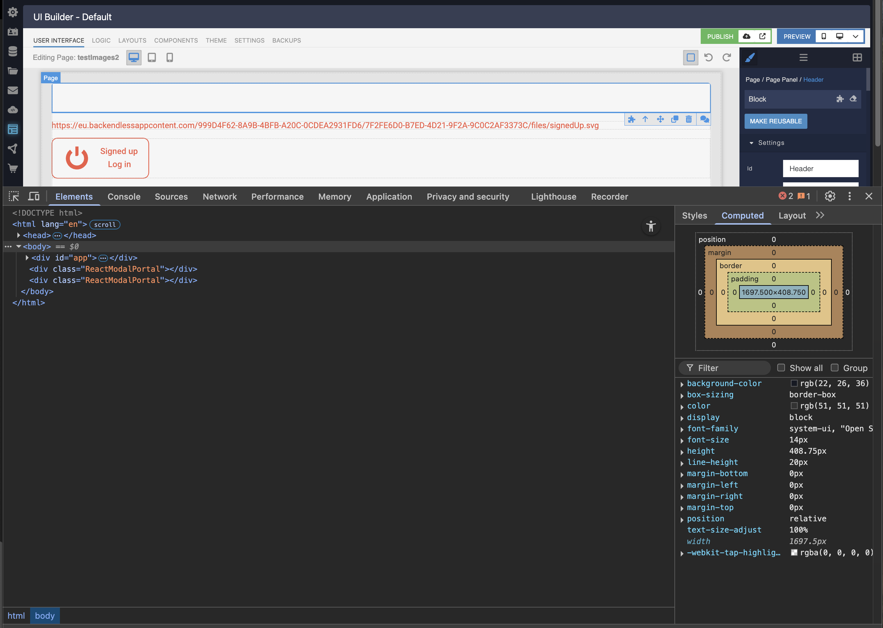This screenshot has width=883, height=628.
Task: Toggle the container outline square button
Action: [x=690, y=58]
